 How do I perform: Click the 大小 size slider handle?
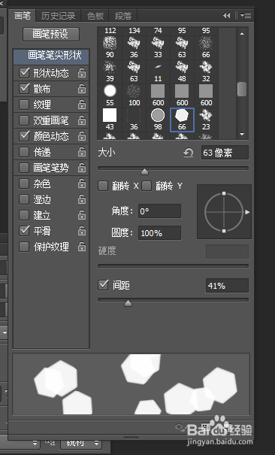pos(144,171)
